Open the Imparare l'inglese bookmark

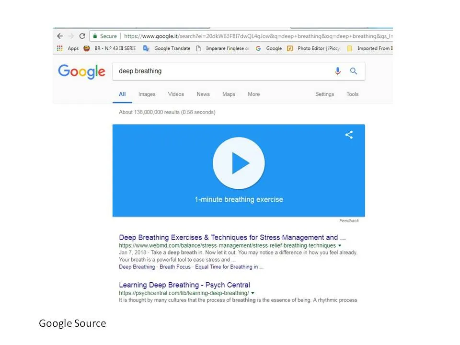click(x=223, y=48)
